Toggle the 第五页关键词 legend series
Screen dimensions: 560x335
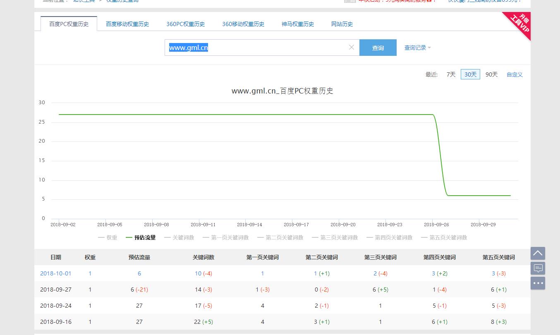tap(444, 237)
